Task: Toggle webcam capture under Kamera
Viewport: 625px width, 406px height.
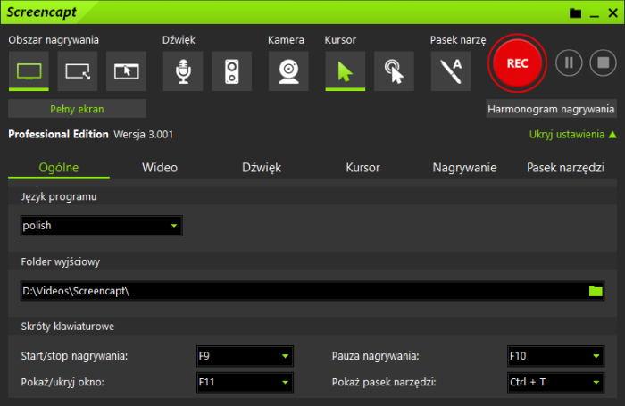Action: click(x=288, y=70)
